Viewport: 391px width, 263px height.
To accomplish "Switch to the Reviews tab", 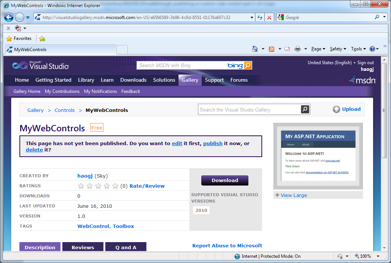I will click(83, 247).
